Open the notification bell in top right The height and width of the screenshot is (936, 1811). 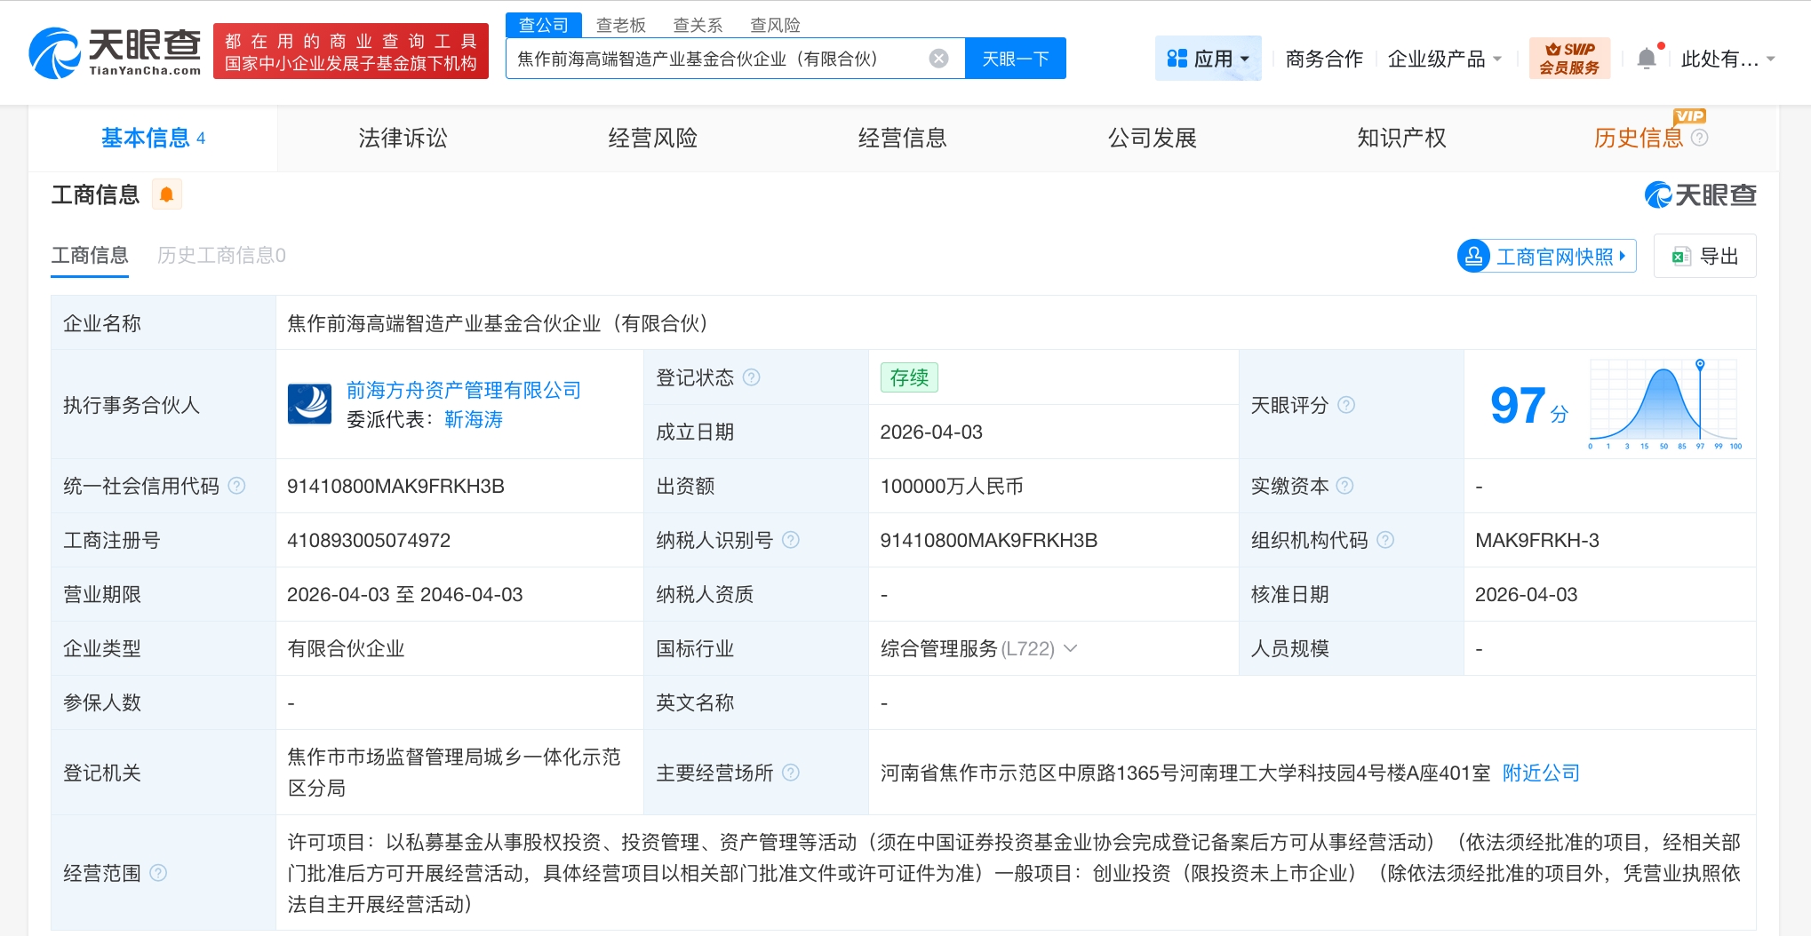1648,56
